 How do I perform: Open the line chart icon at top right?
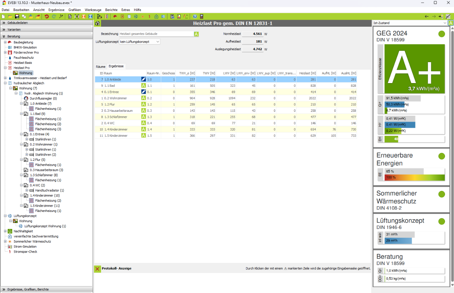coord(448,16)
